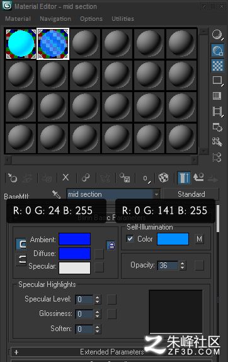Click the Opacity map button

coord(200,266)
